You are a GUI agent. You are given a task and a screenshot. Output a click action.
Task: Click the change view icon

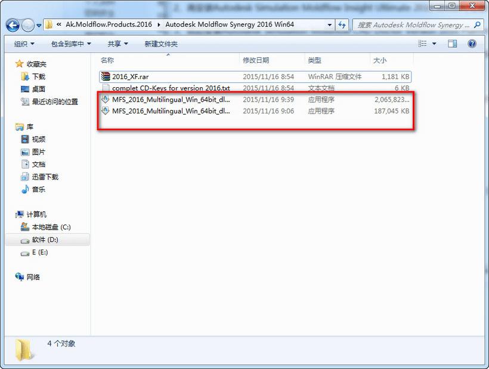coord(422,44)
